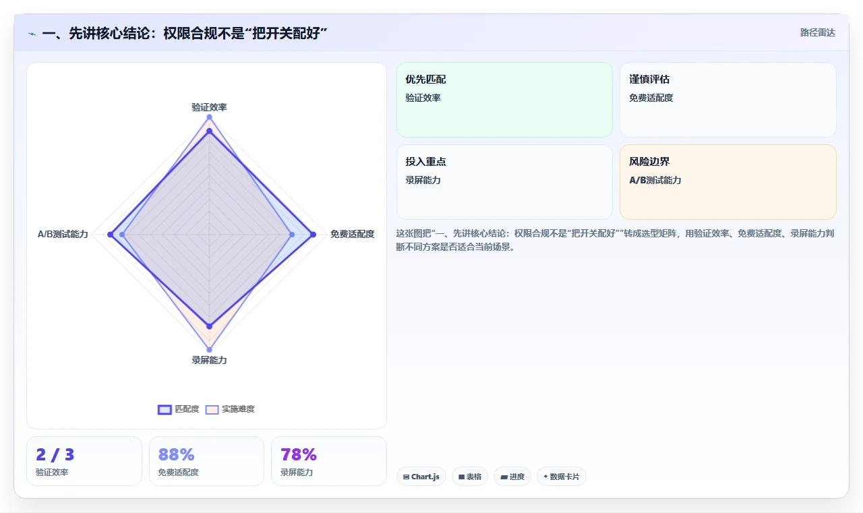Click the light 实施难度 point on 验证效率 axis
This screenshot has width=863, height=513.
pyautogui.click(x=209, y=117)
